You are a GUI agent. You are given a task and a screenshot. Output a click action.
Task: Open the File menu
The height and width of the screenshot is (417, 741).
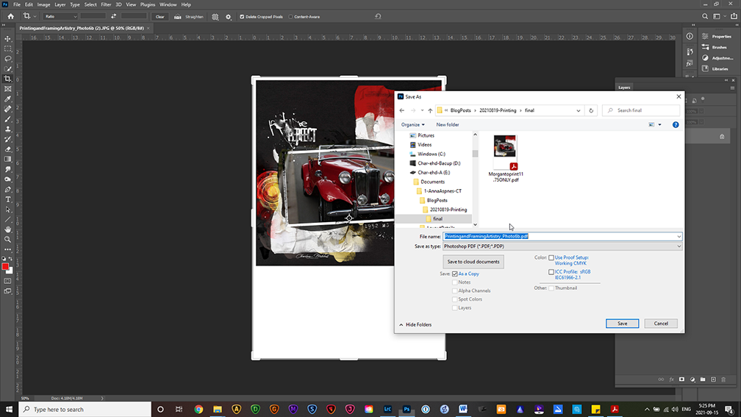pyautogui.click(x=16, y=4)
